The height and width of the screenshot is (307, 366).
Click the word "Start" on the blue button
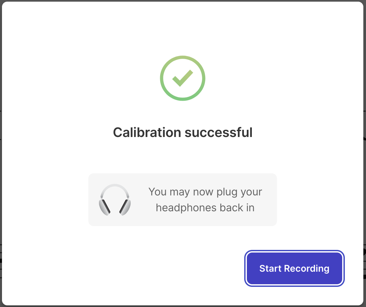point(271,268)
